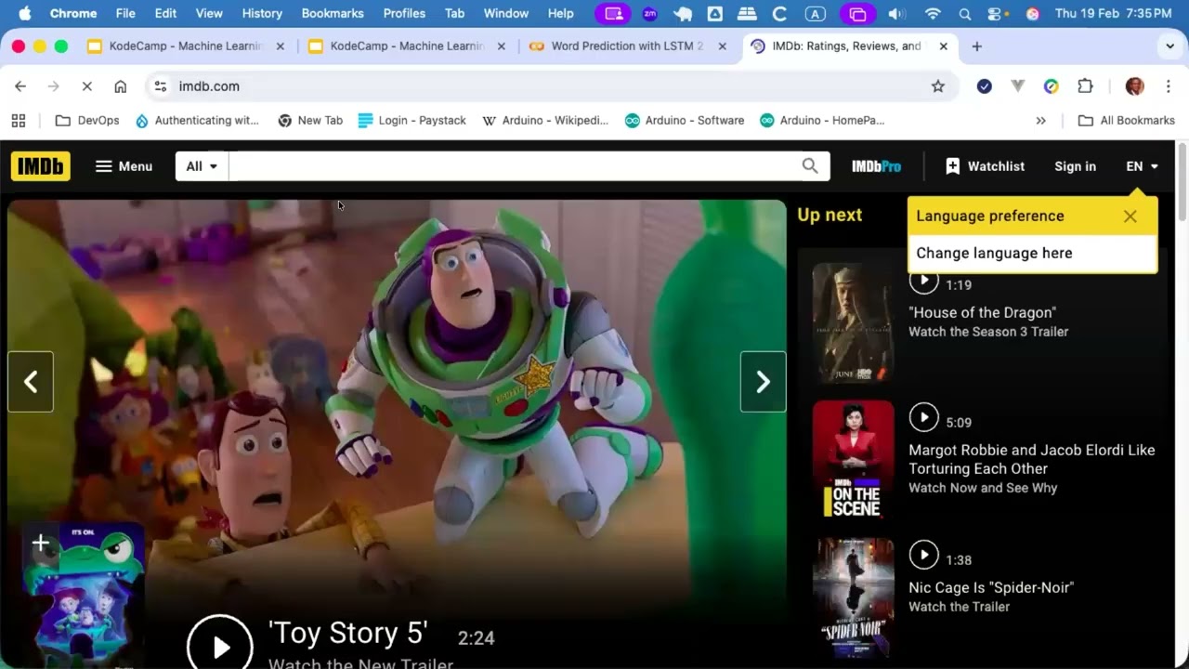Go to next featured trailer slide
This screenshot has height=669, width=1189.
point(763,382)
